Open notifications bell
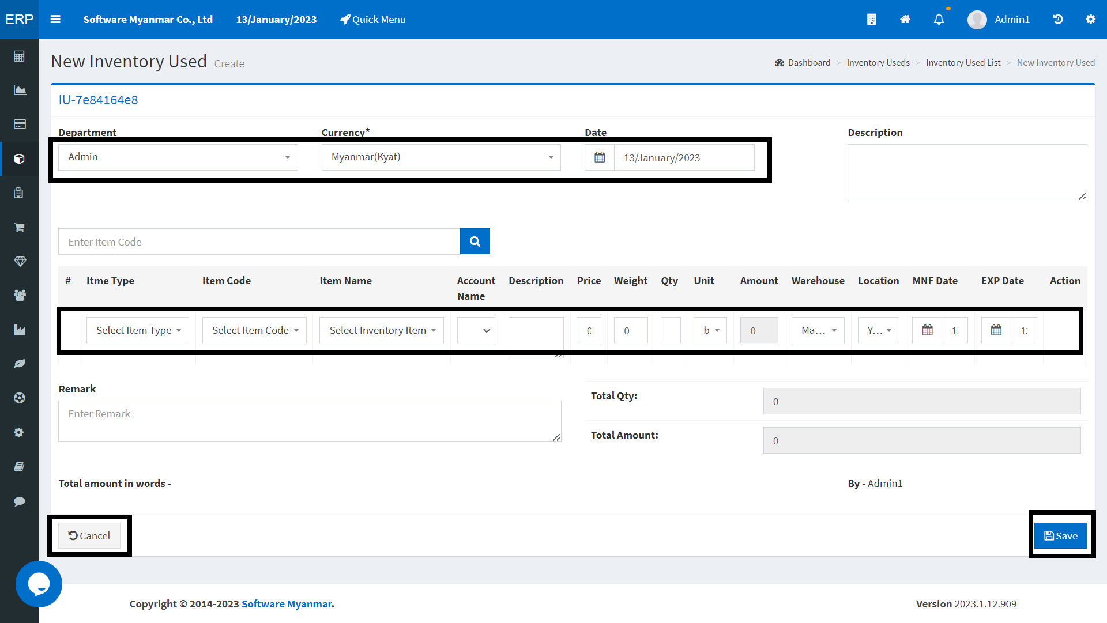The width and height of the screenshot is (1107, 623). [x=939, y=19]
